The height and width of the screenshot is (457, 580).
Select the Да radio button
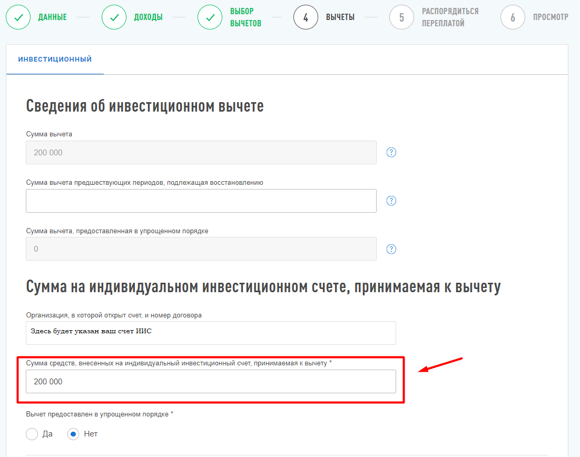[x=32, y=434]
